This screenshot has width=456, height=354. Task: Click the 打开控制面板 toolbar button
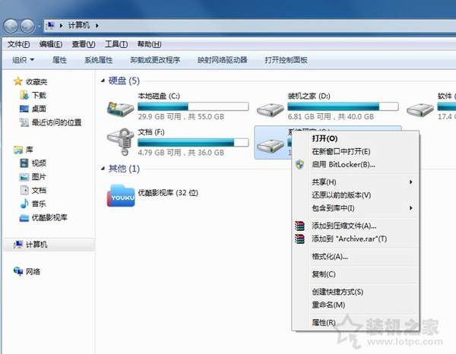click(x=287, y=60)
